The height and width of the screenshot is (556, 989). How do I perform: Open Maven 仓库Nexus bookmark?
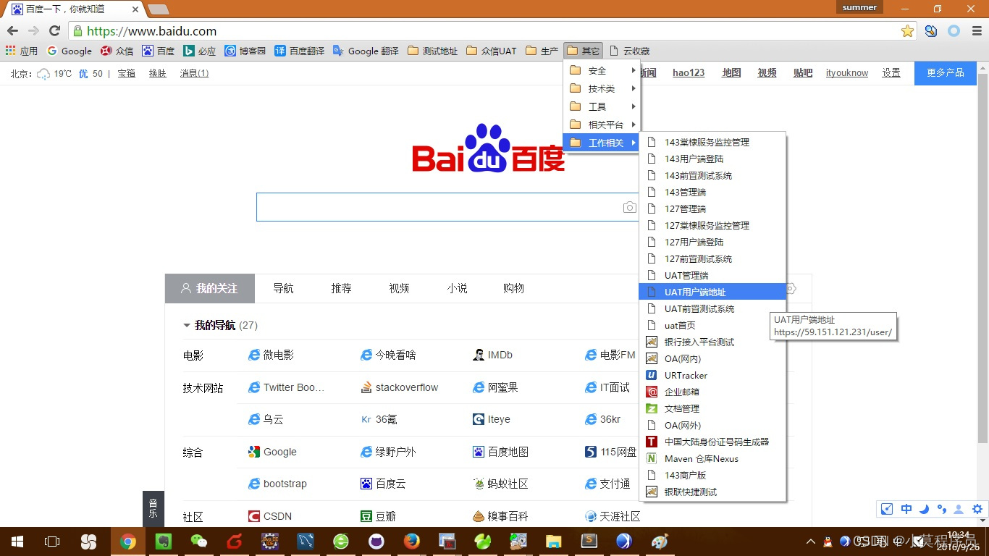712,458
